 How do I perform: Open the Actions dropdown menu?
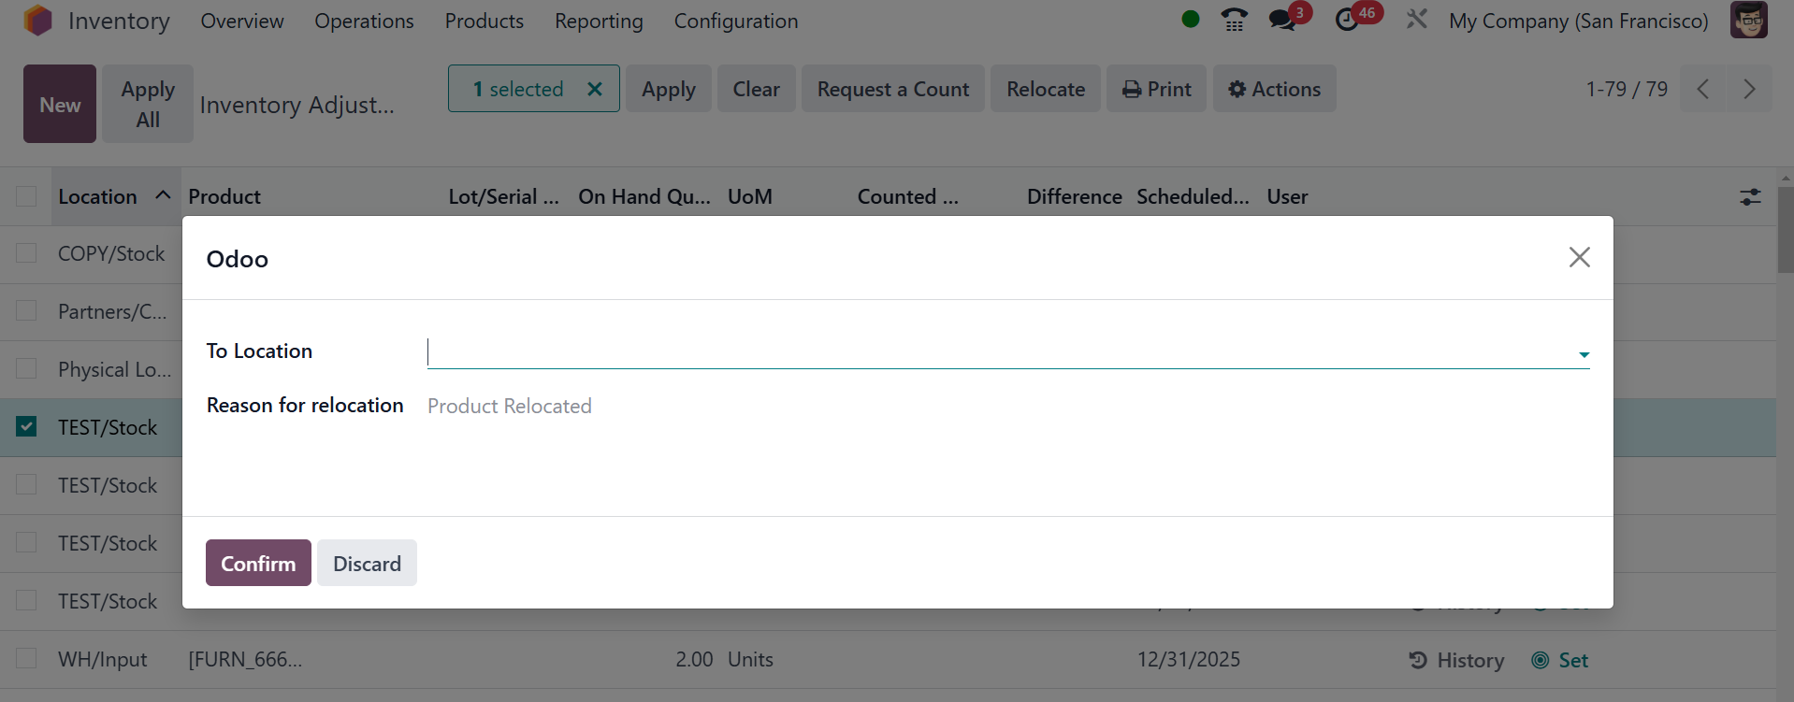[1274, 89]
